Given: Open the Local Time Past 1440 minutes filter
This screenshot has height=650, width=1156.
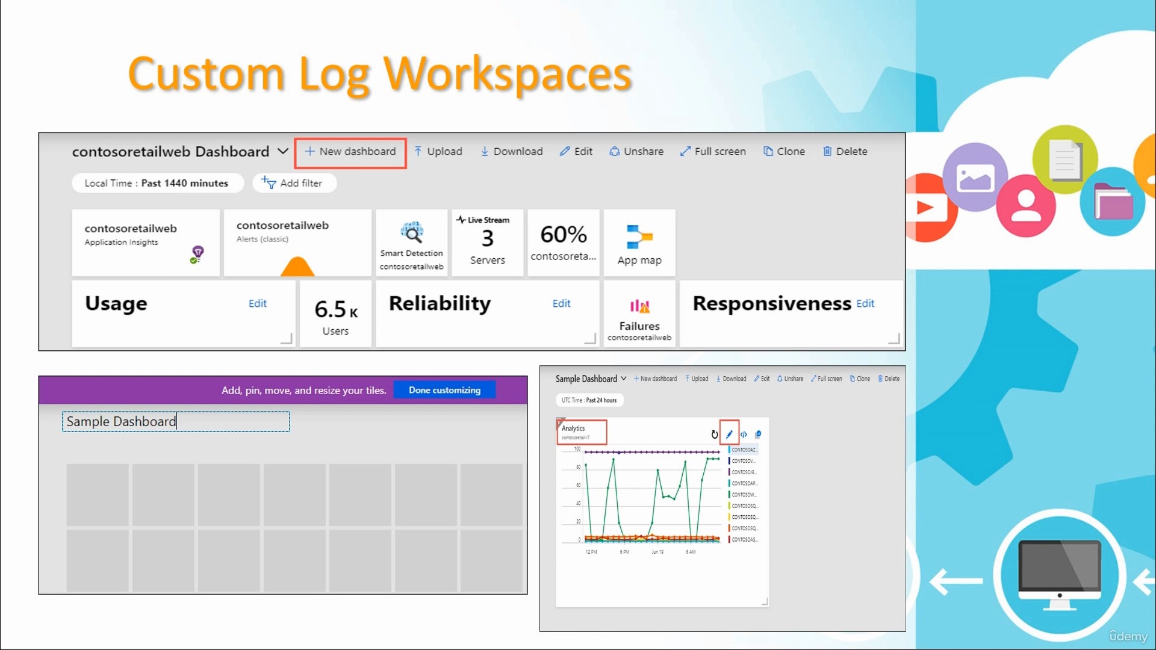Looking at the screenshot, I should pos(157,183).
